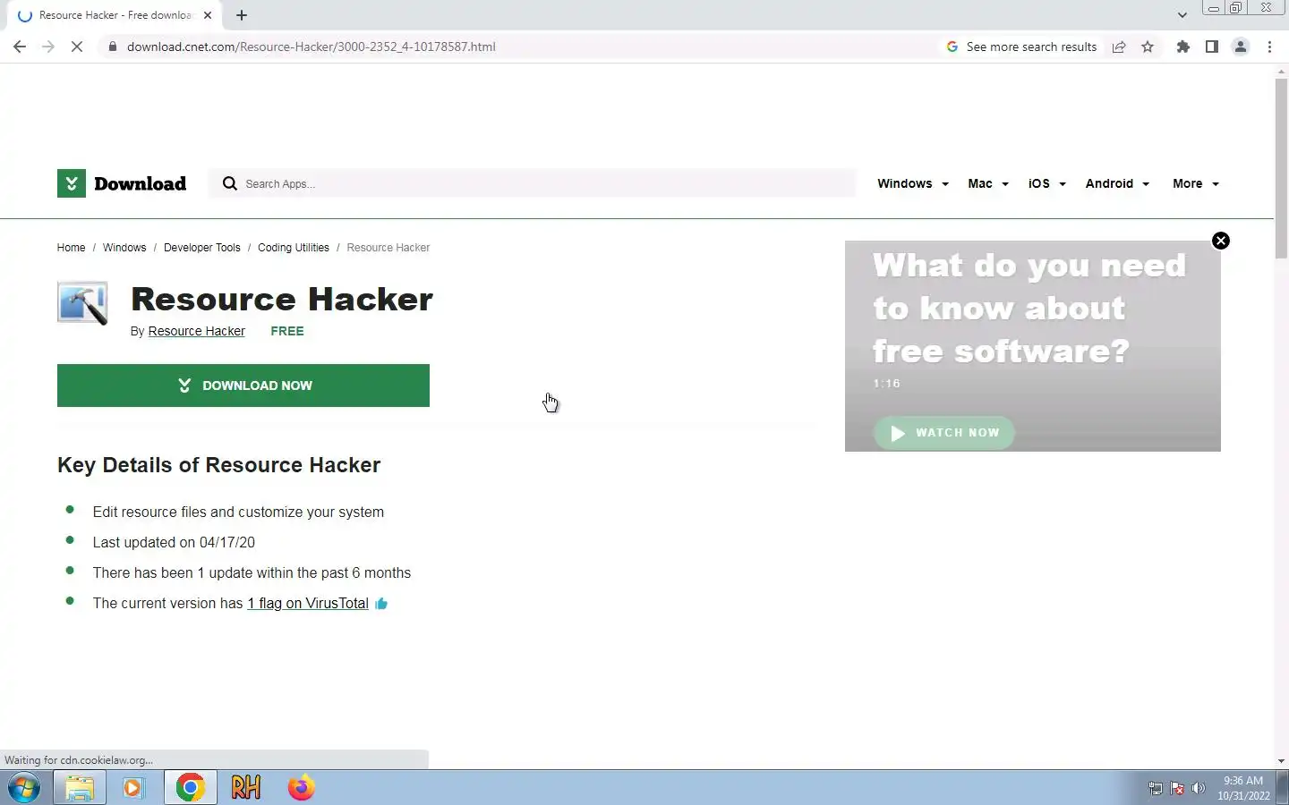Open the Chrome three-dot menu
This screenshot has height=805, width=1289.
1269,47
